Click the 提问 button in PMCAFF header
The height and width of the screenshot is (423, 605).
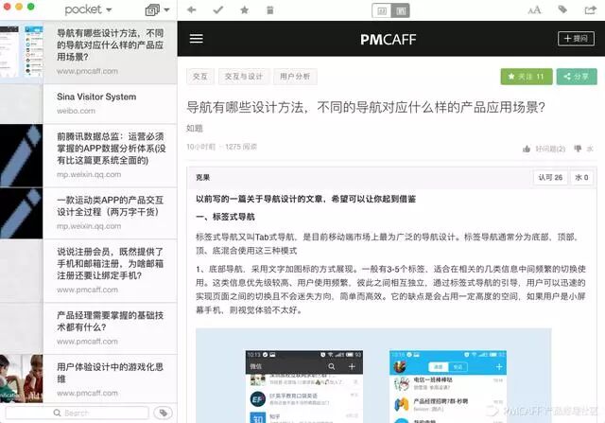coord(576,39)
